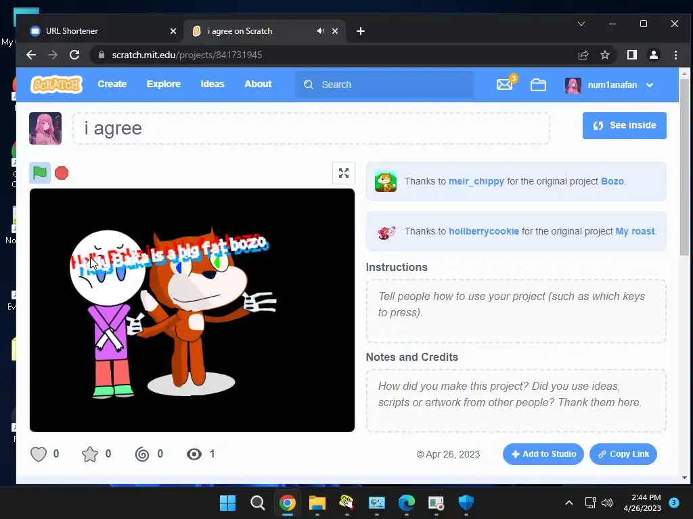Click the views eye icon

click(194, 454)
